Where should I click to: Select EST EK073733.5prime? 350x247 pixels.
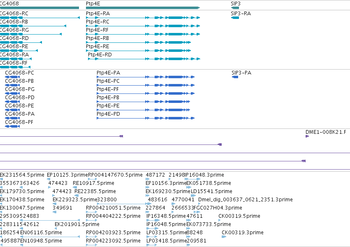coord(209,224)
